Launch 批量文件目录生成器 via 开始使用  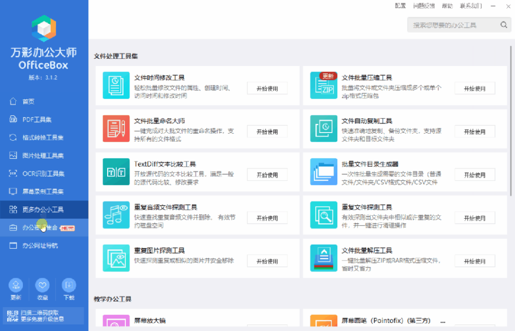coord(474,175)
